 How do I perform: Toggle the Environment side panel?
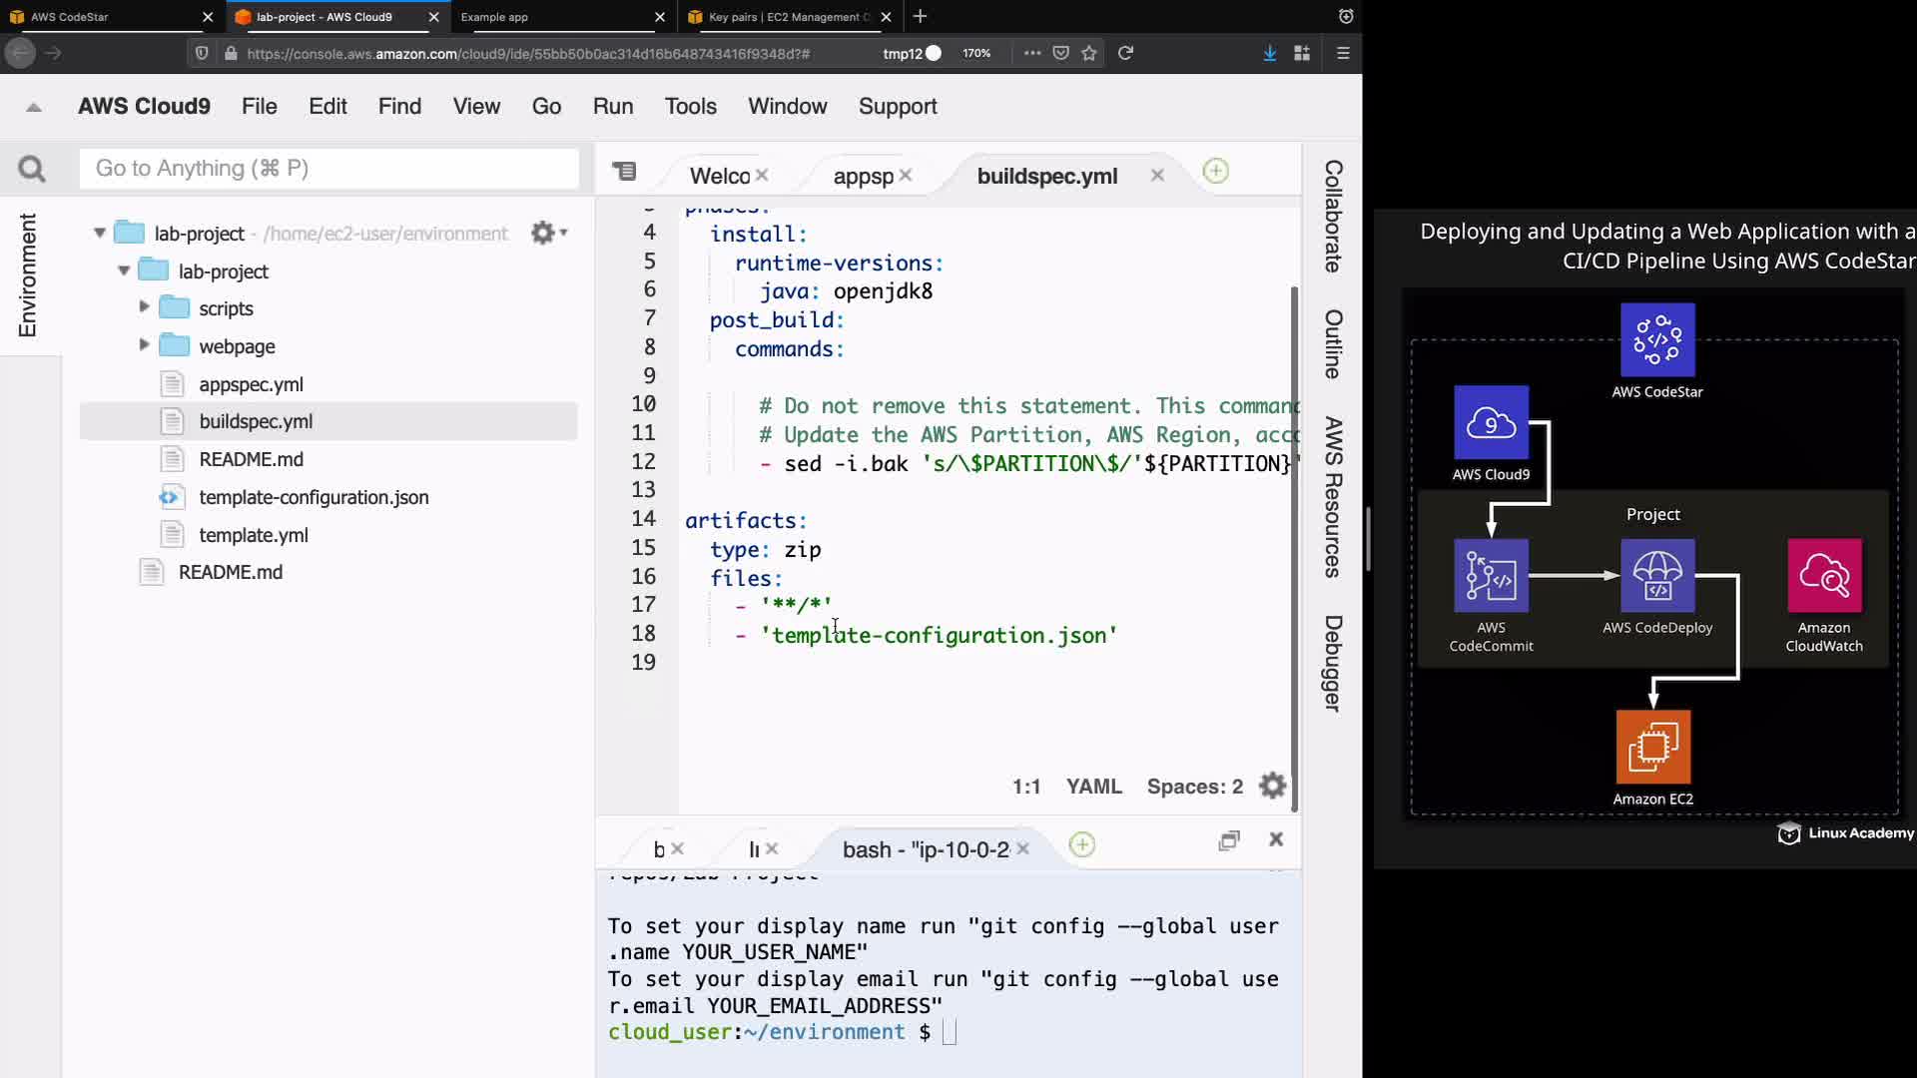coord(28,275)
